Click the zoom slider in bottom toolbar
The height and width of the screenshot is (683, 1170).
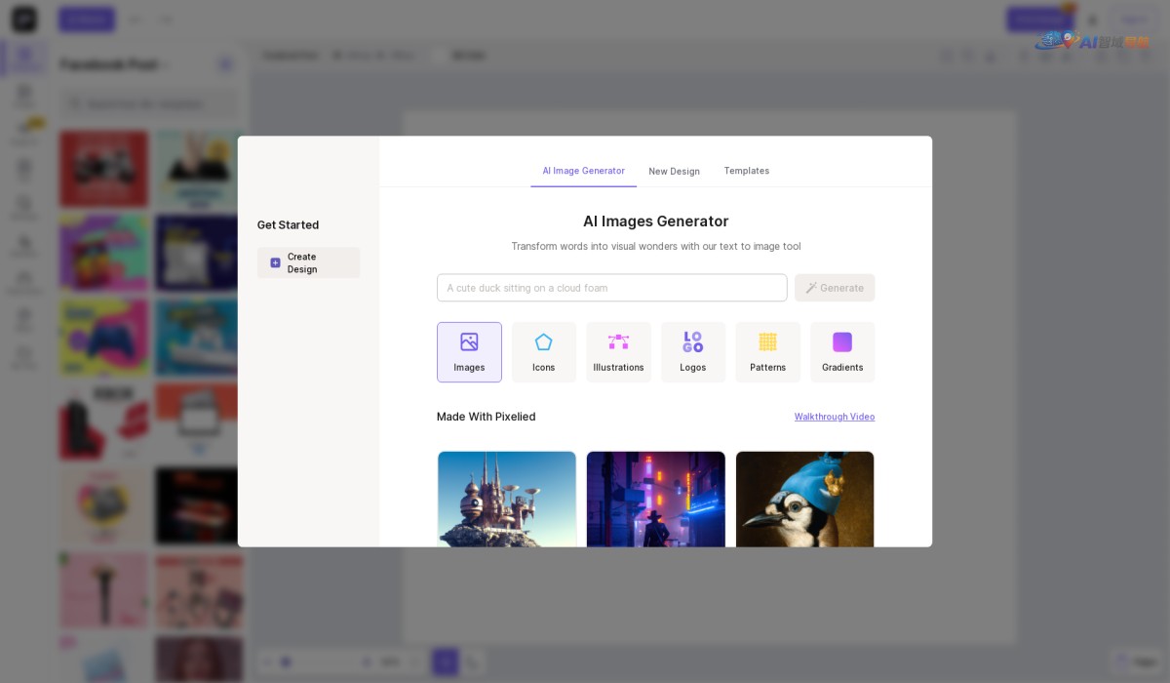[322, 662]
